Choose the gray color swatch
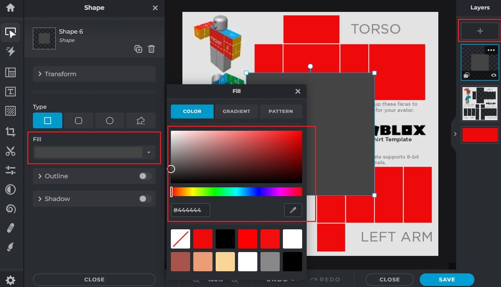The width and height of the screenshot is (501, 287). [270, 261]
